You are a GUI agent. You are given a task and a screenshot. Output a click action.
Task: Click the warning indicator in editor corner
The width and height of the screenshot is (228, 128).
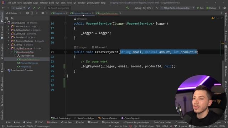pyautogui.click(x=213, y=18)
